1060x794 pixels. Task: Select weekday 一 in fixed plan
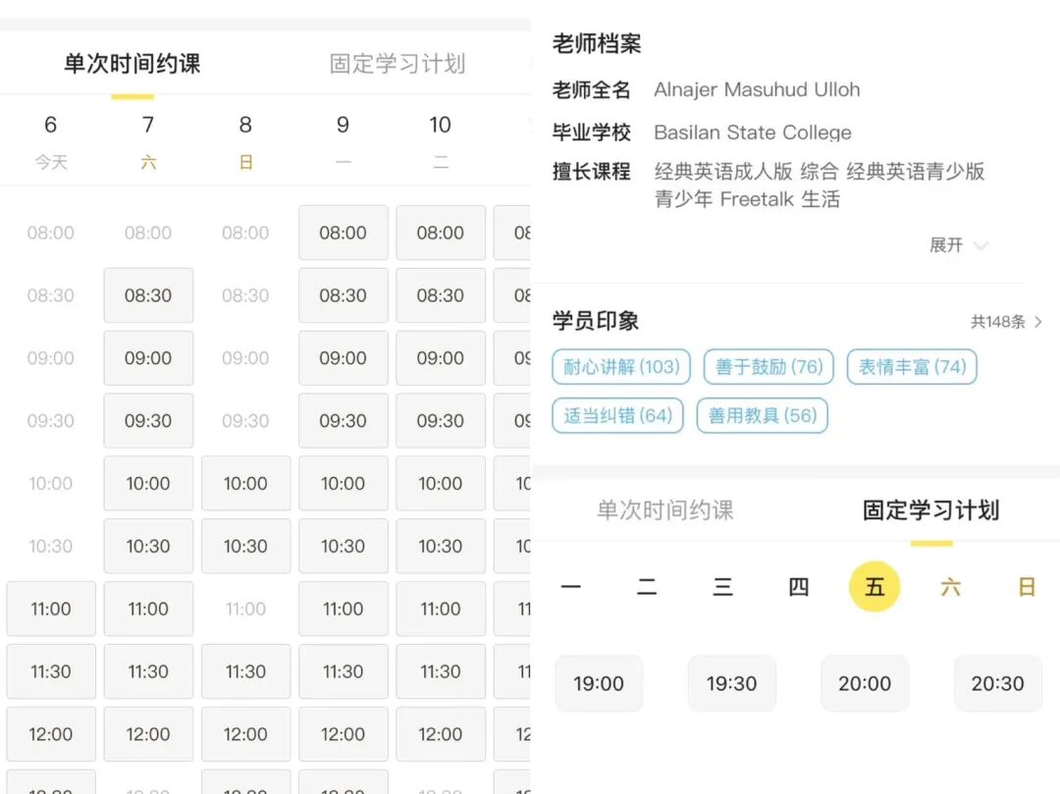pyautogui.click(x=571, y=587)
